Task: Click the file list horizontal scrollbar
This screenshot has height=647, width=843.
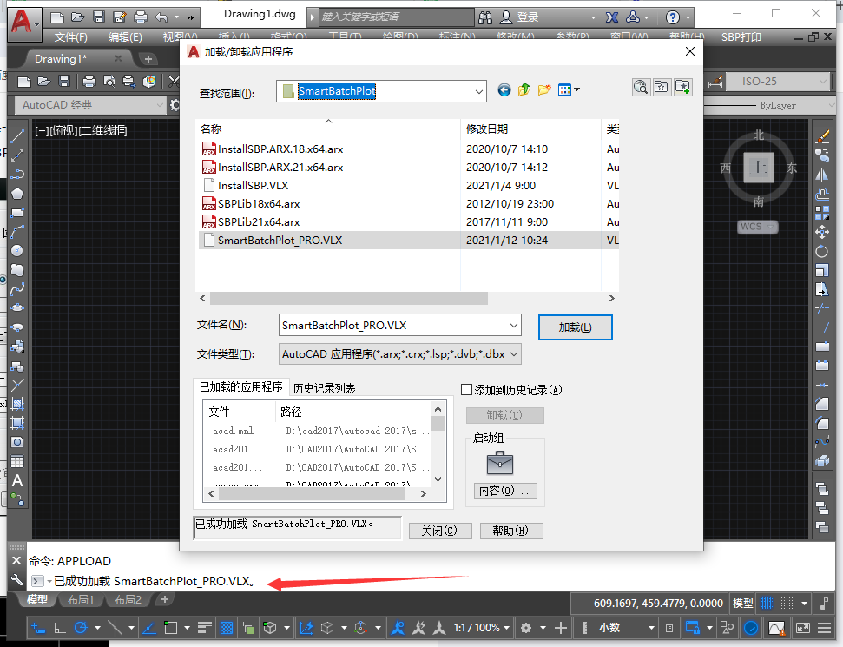Action: (349, 298)
